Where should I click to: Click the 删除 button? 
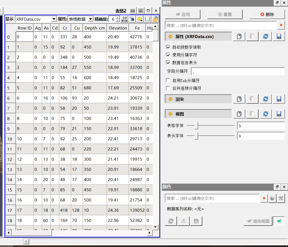267,14
